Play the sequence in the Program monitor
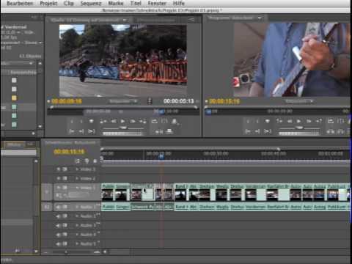This screenshot has width=352, height=264. pos(298,121)
